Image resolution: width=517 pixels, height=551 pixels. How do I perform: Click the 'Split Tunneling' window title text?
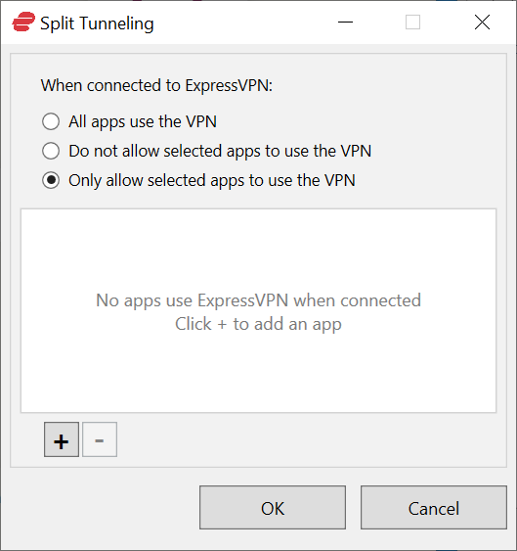coord(97,23)
